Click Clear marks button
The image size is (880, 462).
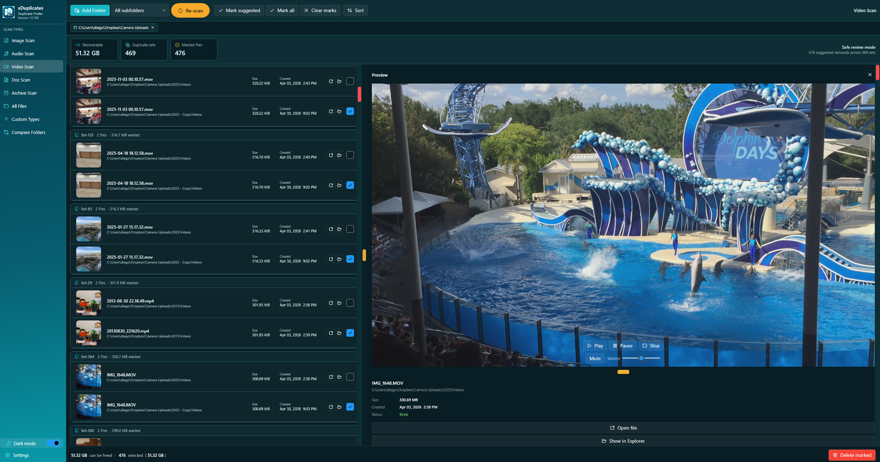pyautogui.click(x=320, y=10)
